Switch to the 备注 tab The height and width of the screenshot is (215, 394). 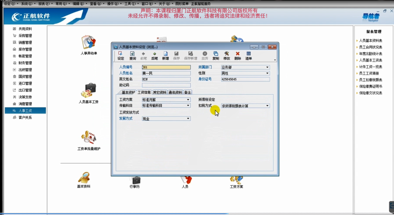pos(188,92)
